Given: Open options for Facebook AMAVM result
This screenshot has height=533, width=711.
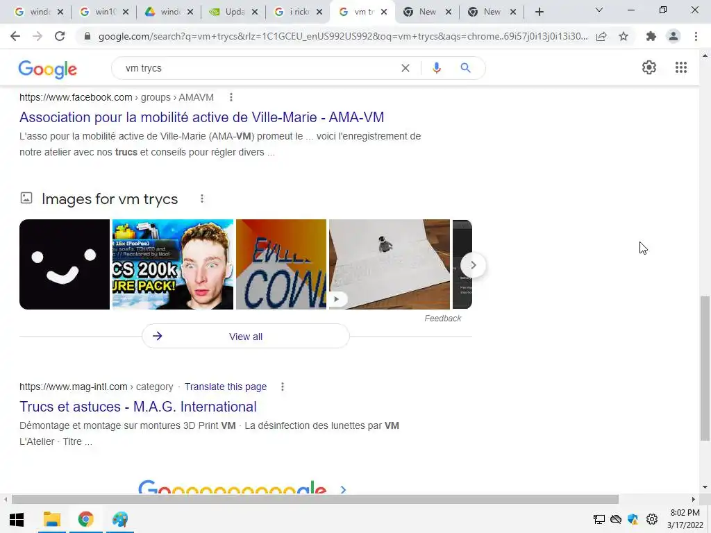Looking at the screenshot, I should click(x=231, y=97).
